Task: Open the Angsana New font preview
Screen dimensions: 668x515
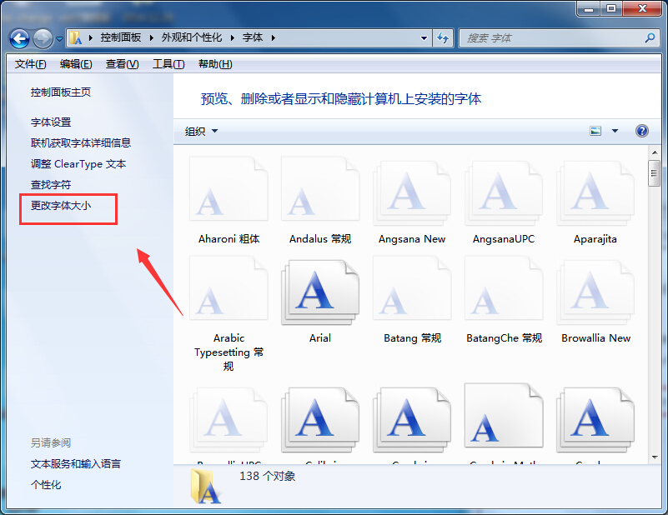Action: 412,190
